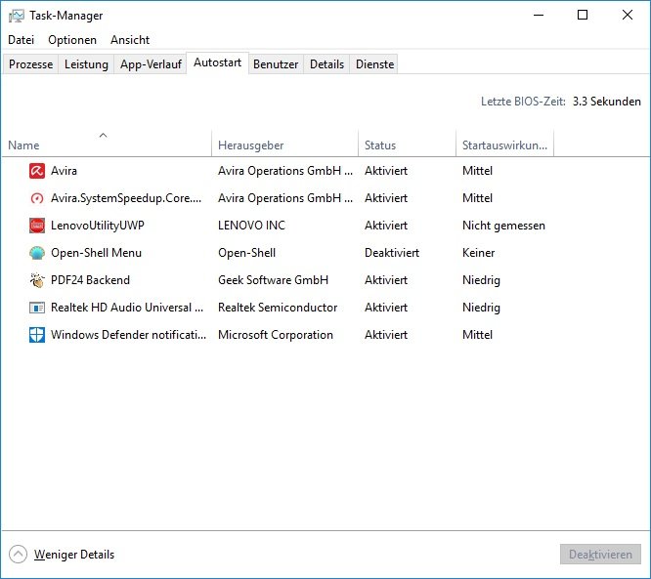Screen dimensions: 651x579
Task: Select the Realtek HD Audio Universal entry
Action: [127, 308]
